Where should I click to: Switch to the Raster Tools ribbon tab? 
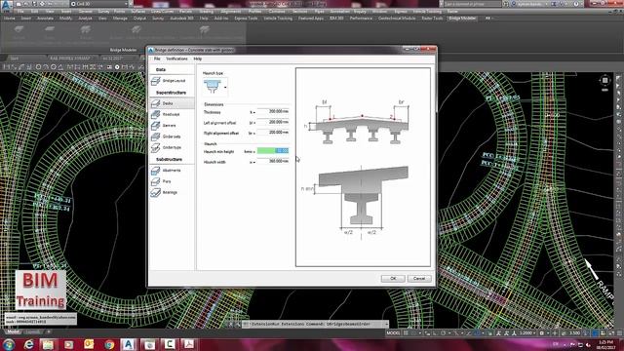click(432, 19)
